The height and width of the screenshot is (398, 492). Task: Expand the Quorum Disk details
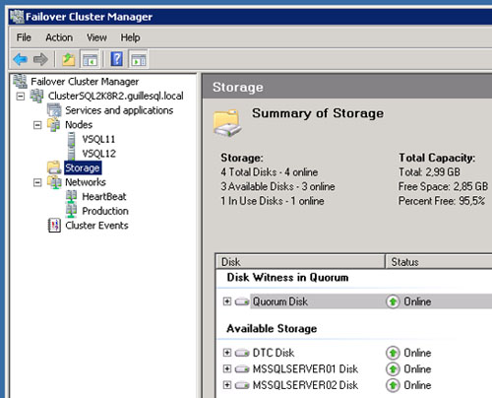pos(227,301)
